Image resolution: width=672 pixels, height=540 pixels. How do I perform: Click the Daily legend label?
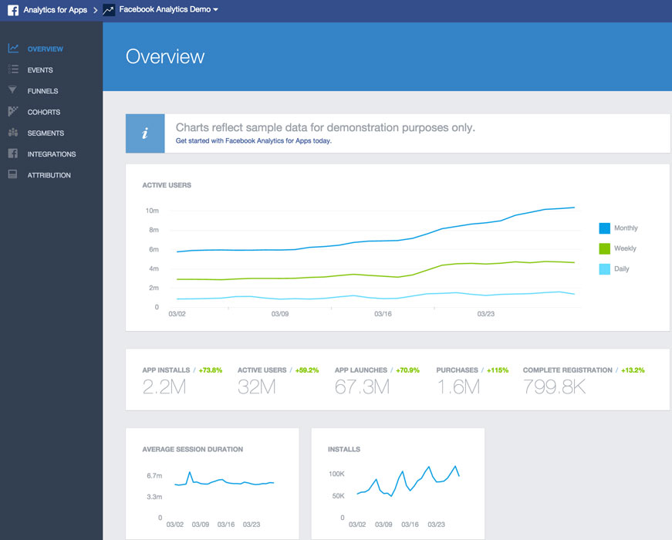pyautogui.click(x=621, y=269)
